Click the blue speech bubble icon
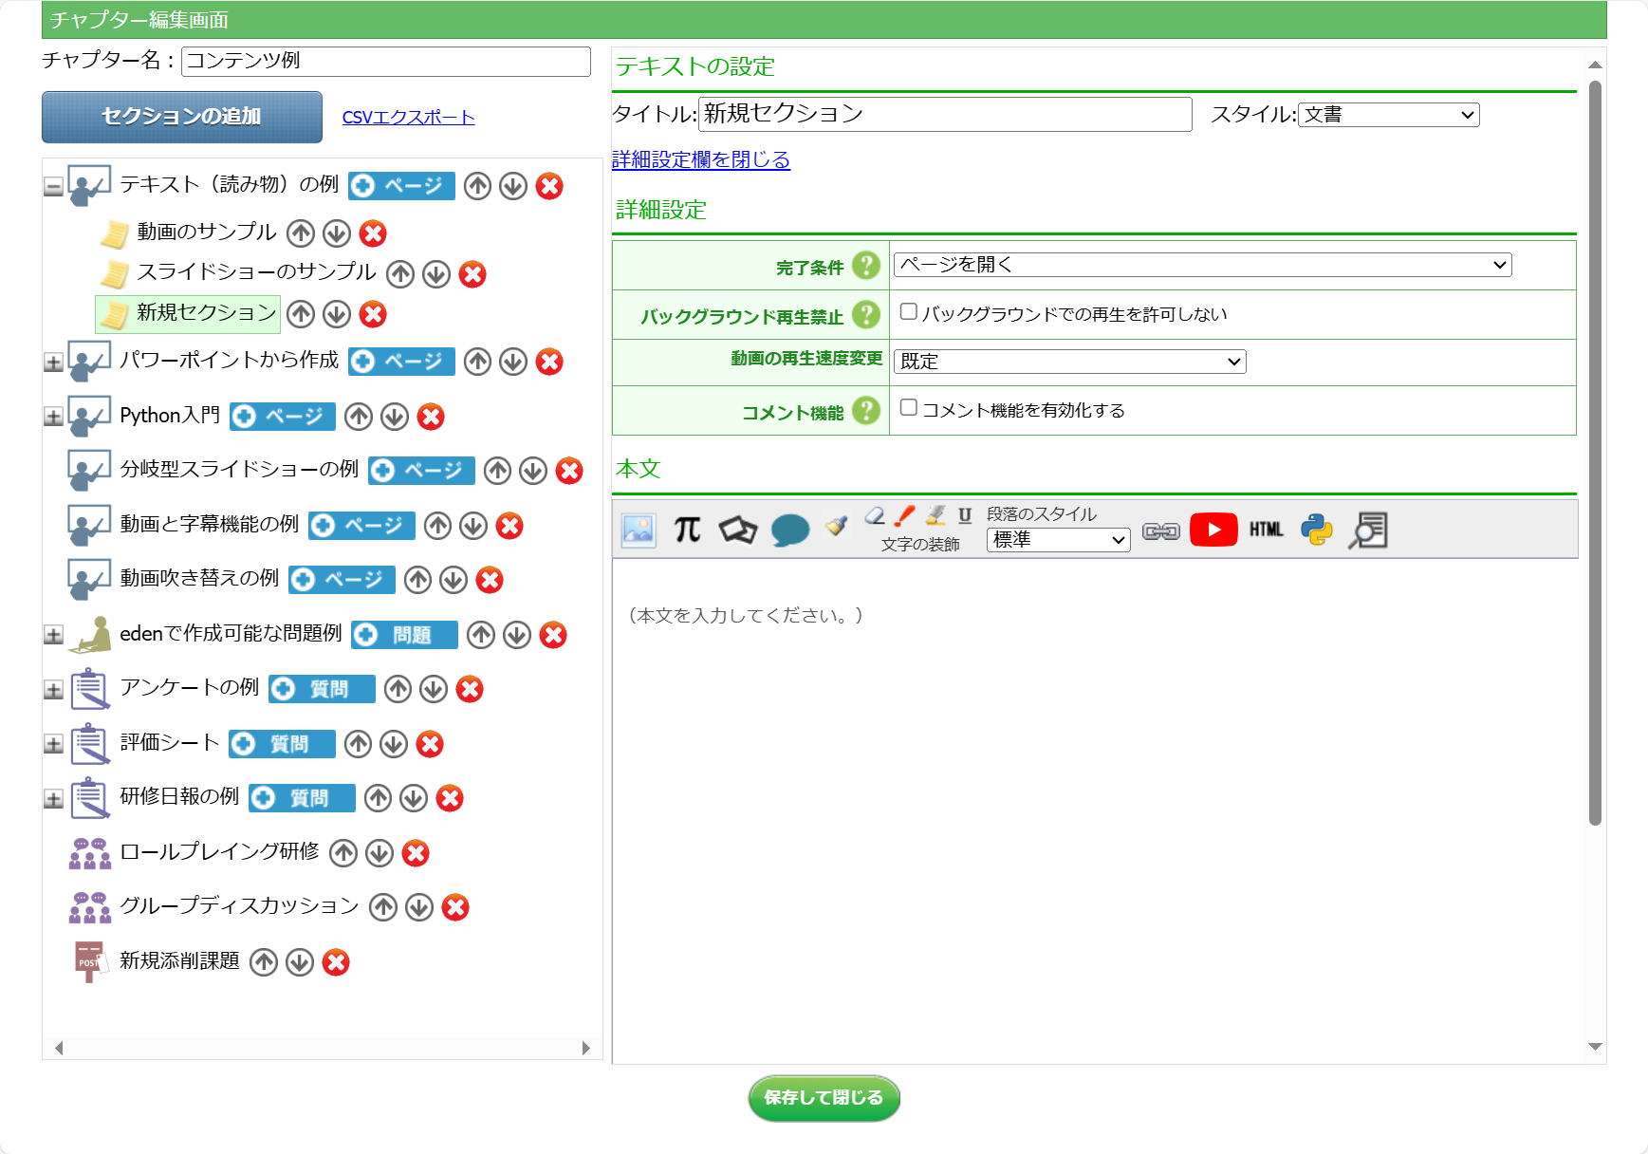Viewport: 1648px width, 1154px height. [789, 530]
